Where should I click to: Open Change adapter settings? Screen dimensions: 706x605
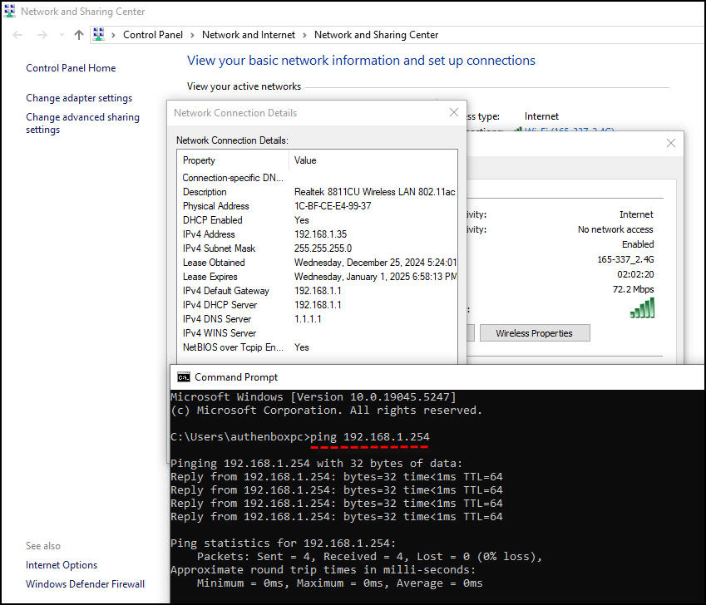79,98
